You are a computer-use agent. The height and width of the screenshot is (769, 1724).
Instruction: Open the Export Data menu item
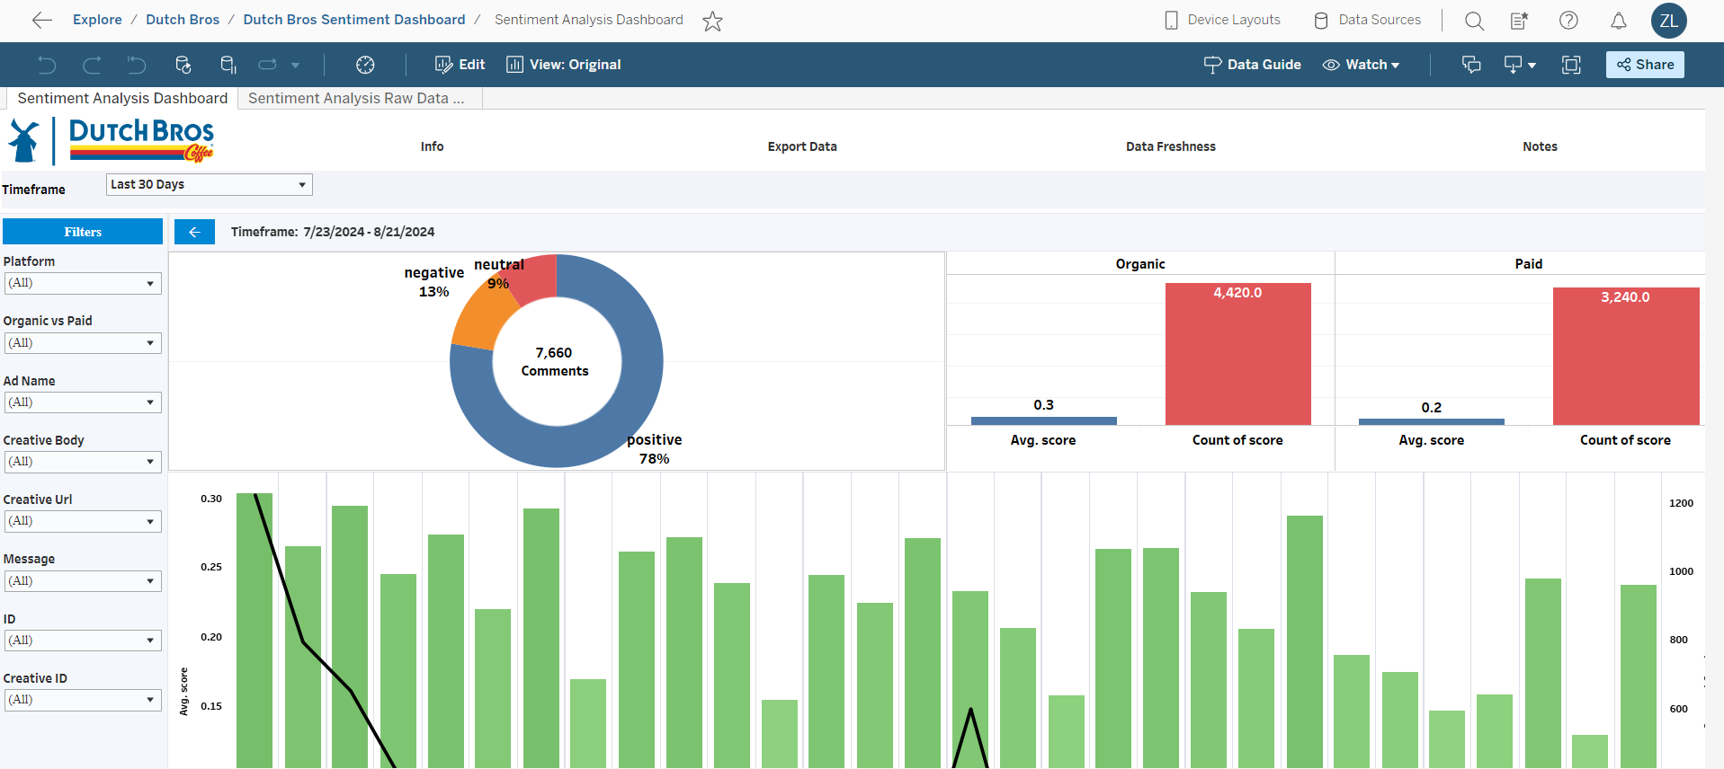[x=801, y=146]
